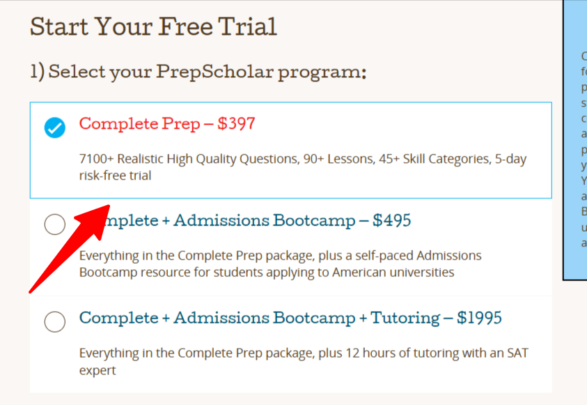Click the Complete + Admissions Bootcamp title text

(x=258, y=221)
